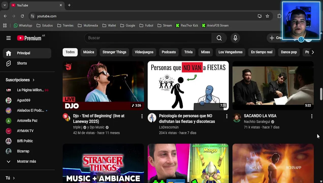Screen dimensions: 323x183
Task: Select the Dance pop filter chip
Action: click(x=289, y=52)
